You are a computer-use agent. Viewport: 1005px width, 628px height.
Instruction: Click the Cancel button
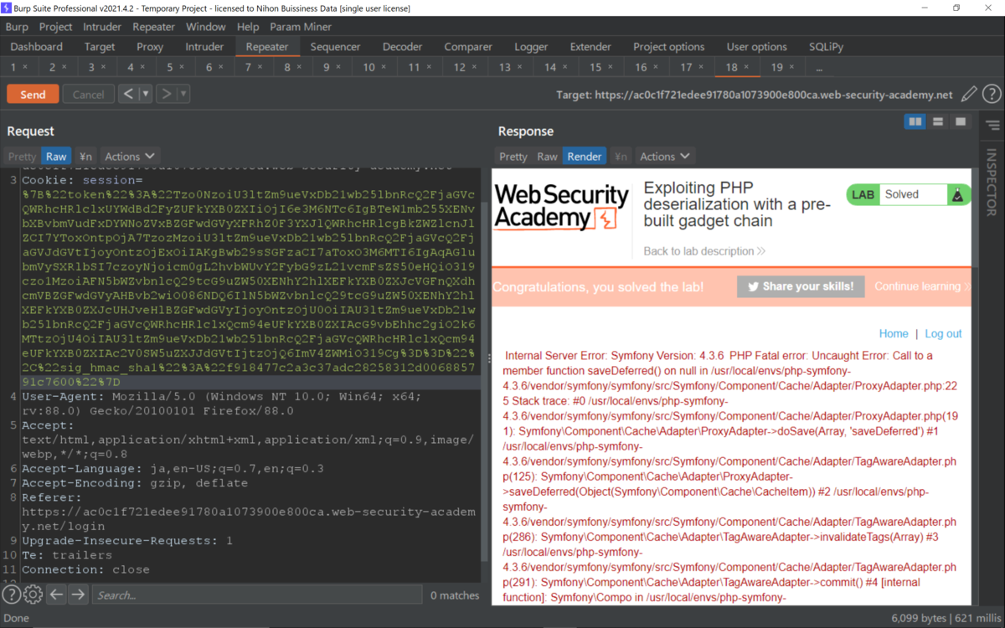pos(88,95)
